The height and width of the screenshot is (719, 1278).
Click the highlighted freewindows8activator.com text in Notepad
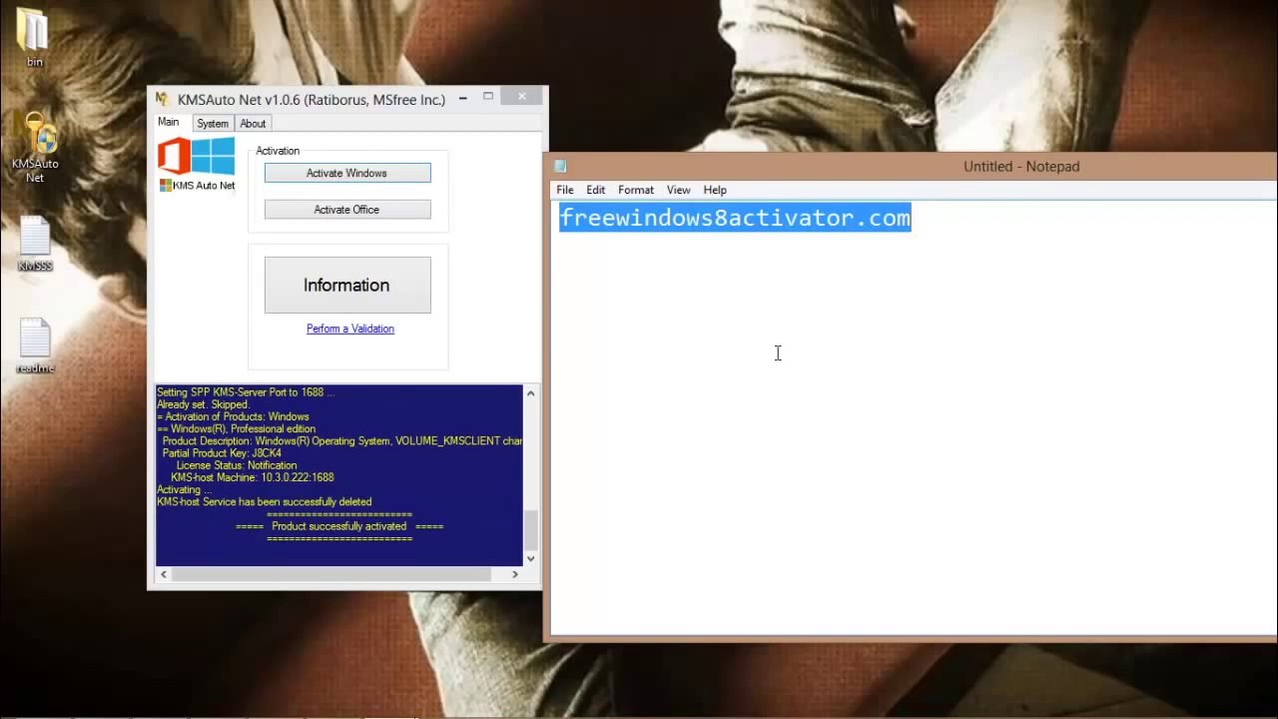click(x=735, y=218)
